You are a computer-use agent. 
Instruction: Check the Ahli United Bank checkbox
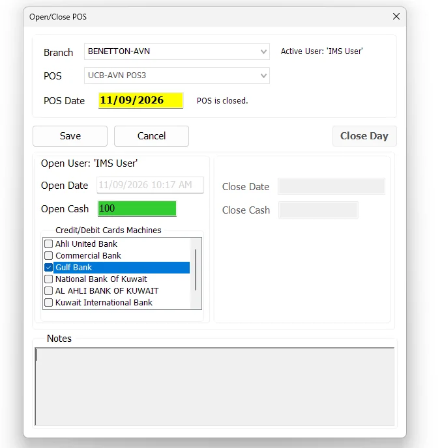click(49, 244)
